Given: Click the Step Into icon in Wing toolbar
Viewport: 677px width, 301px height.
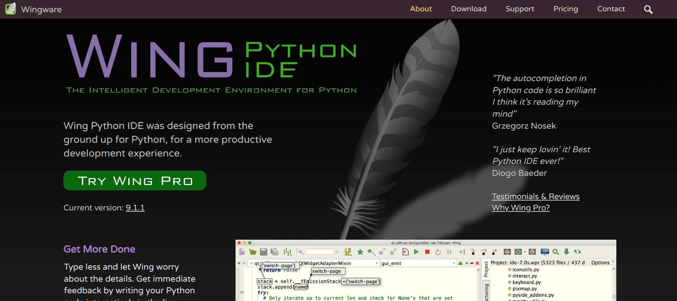Looking at the screenshot, I should pos(473,252).
